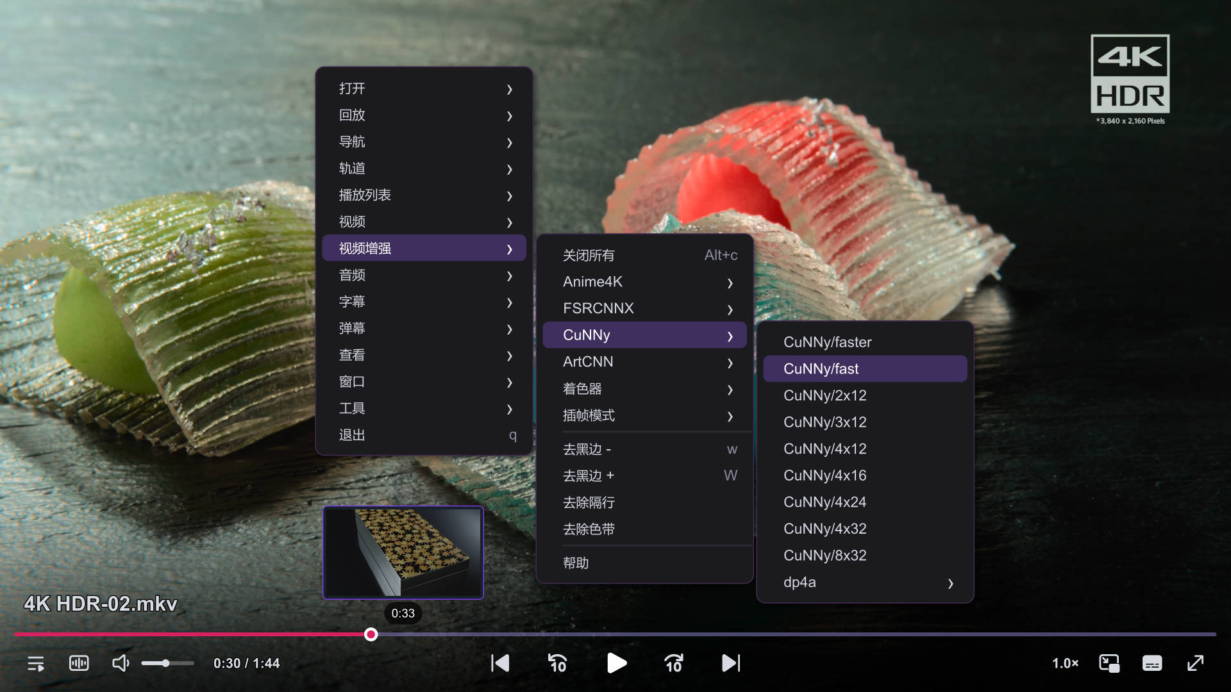
Task: Go to next file button
Action: 731,663
